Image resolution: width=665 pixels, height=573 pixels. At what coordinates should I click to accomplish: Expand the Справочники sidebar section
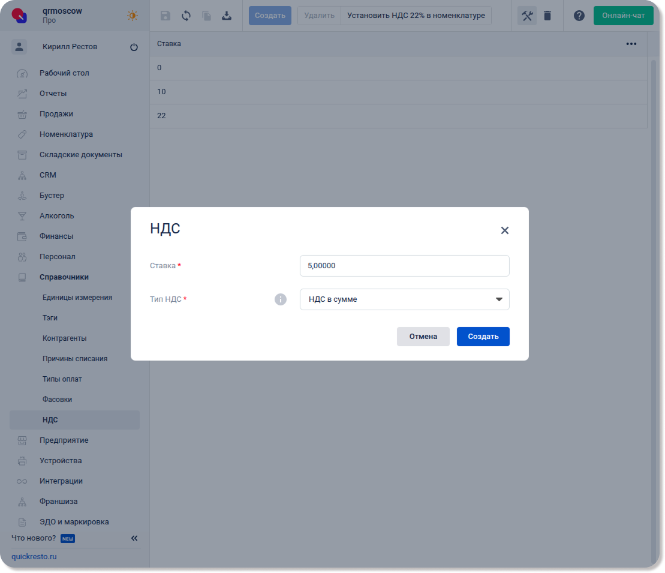pos(64,277)
